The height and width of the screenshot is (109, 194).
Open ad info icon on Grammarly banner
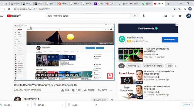(x=176, y=25)
